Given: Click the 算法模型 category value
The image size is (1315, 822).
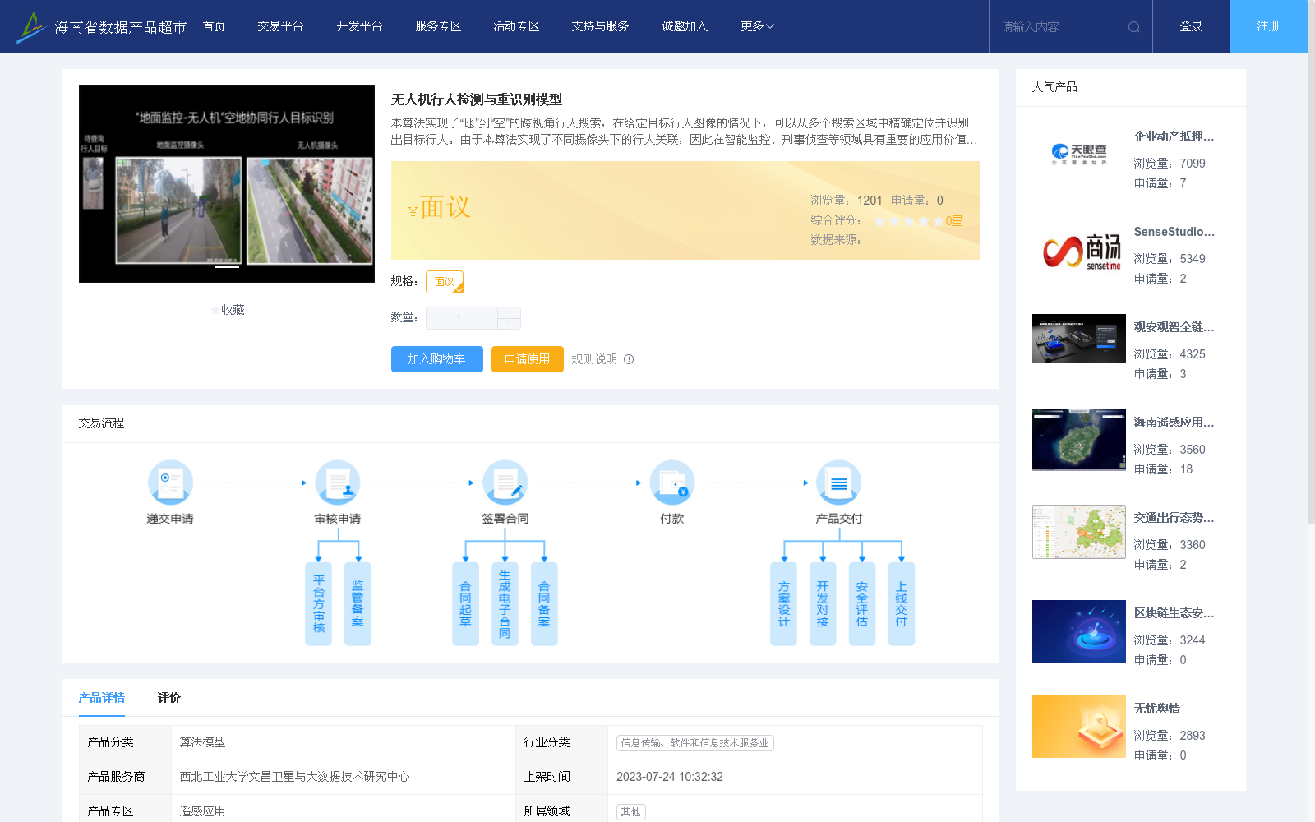Looking at the screenshot, I should click(x=202, y=742).
